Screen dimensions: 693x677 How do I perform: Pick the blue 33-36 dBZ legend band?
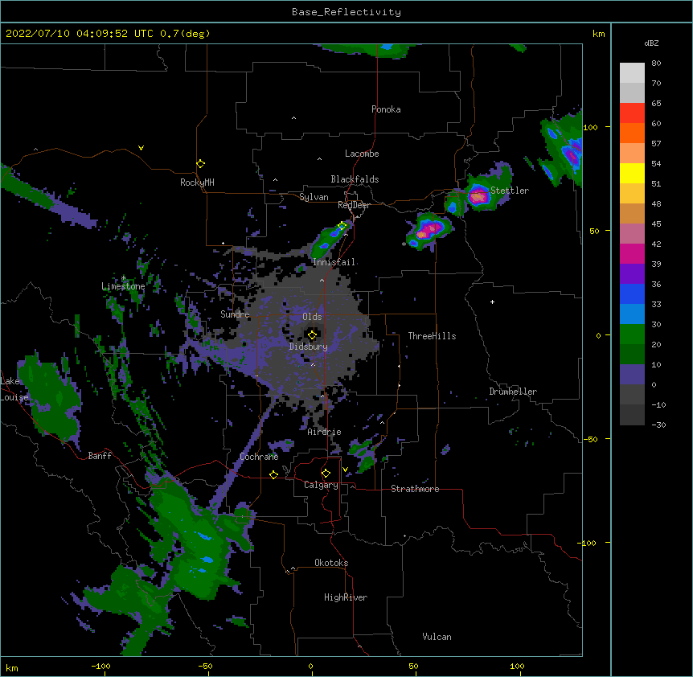click(632, 294)
